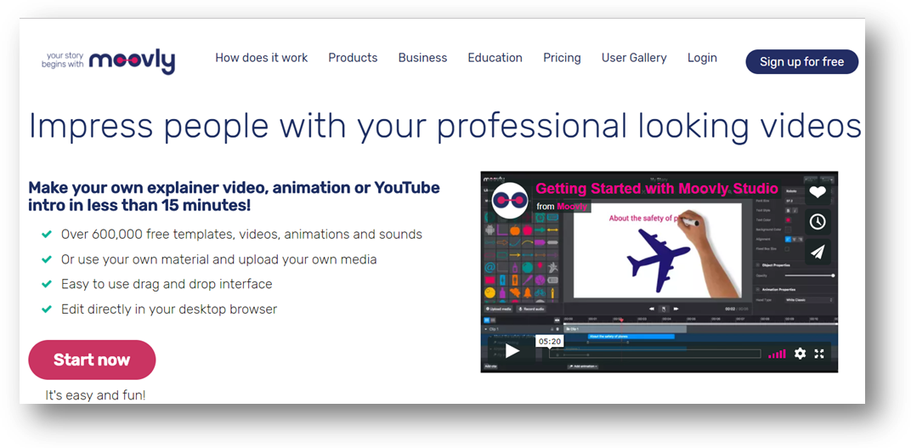The image size is (911, 448).
Task: Browse the User Gallery
Action: (634, 58)
